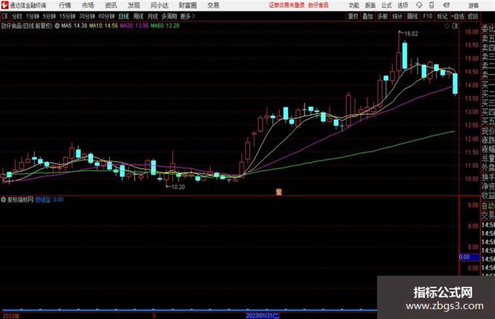Click the 2022年 year label on timeline

[x=11, y=316]
